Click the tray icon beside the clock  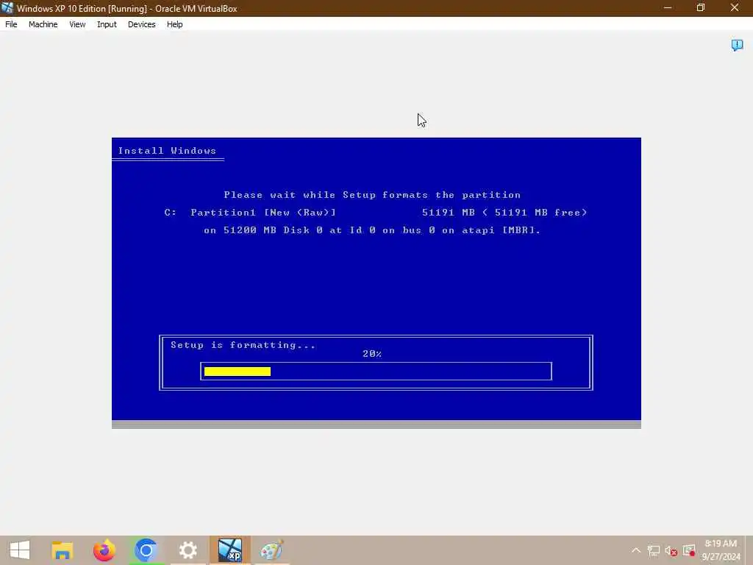(x=689, y=550)
